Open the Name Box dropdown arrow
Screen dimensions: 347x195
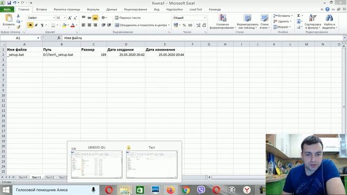point(38,38)
